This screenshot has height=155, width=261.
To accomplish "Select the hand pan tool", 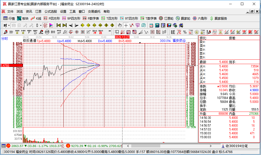I will click(120, 25).
